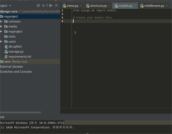This screenshot has width=172, height=134.
Task: Close the shortcuts.py editor tab
Action: [x=109, y=6]
